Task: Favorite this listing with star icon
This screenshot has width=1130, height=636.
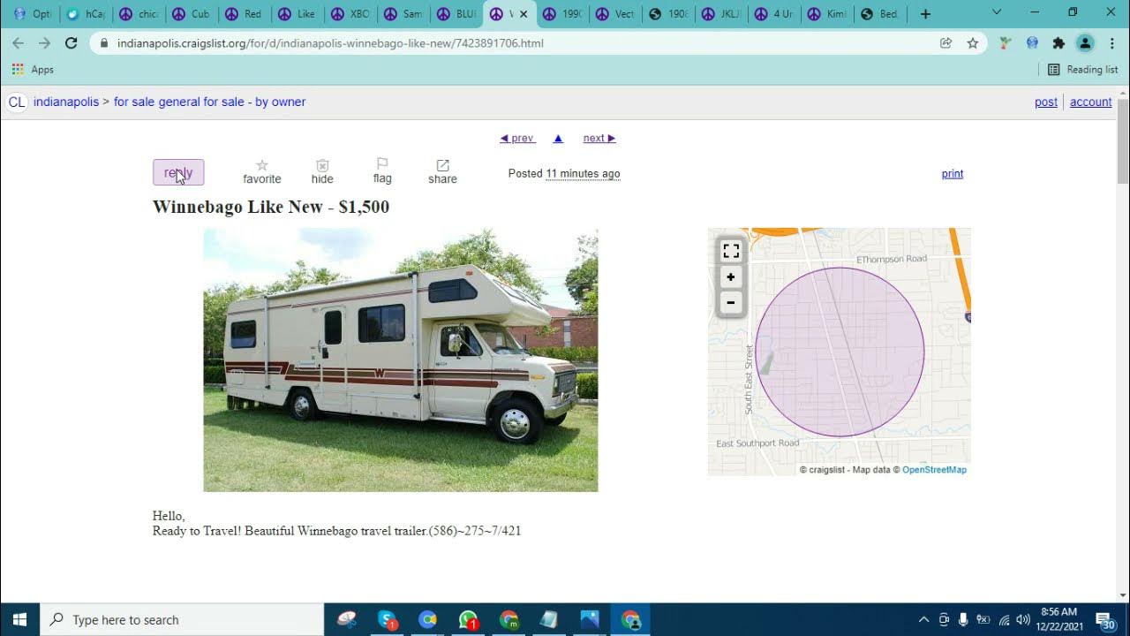Action: (x=262, y=171)
